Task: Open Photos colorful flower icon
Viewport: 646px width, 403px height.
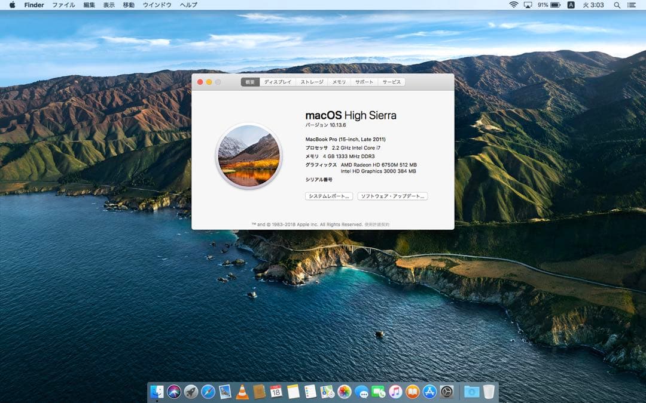Action: [344, 392]
